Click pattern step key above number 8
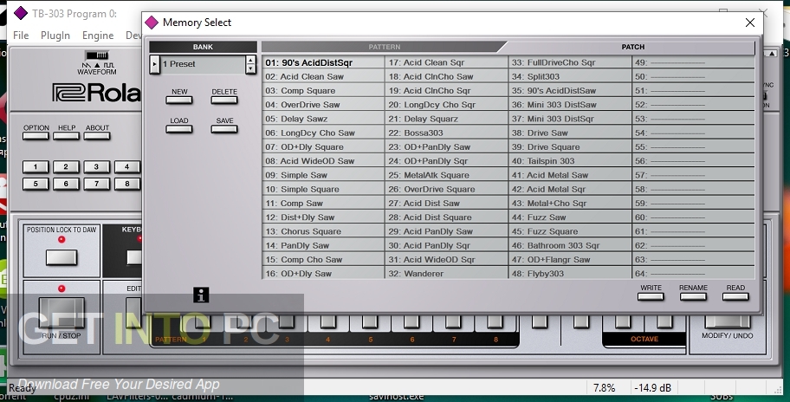 coord(495,321)
